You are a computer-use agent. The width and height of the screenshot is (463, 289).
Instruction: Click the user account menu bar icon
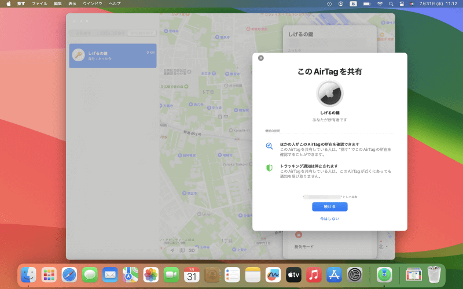pos(341,4)
